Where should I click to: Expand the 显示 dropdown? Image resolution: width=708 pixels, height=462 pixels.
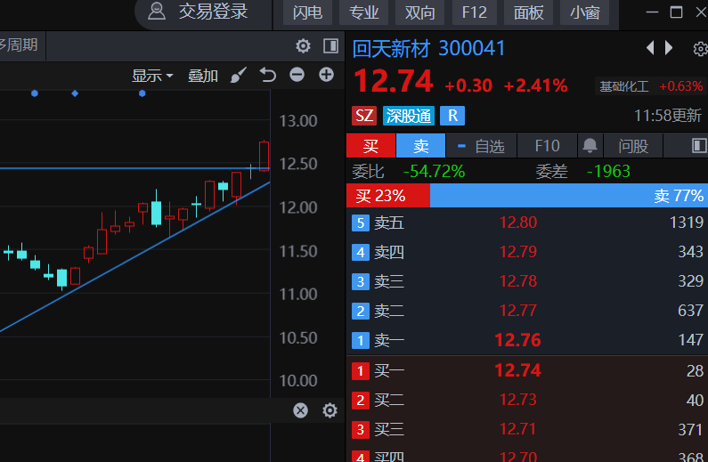(152, 76)
